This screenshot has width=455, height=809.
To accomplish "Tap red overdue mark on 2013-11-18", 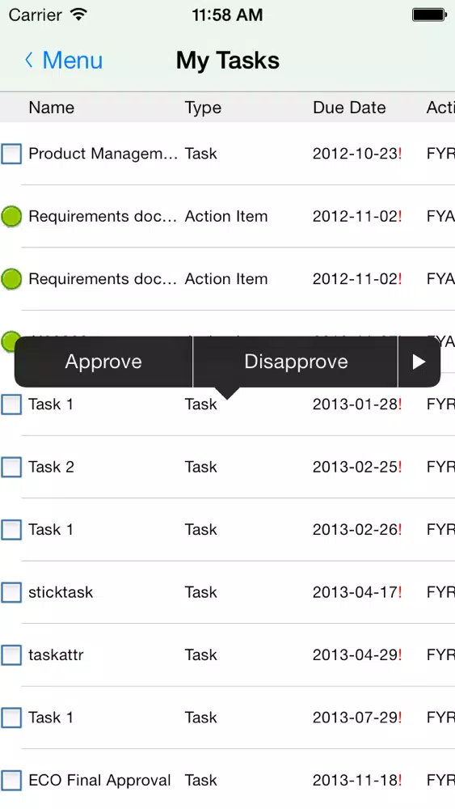I will 400,780.
